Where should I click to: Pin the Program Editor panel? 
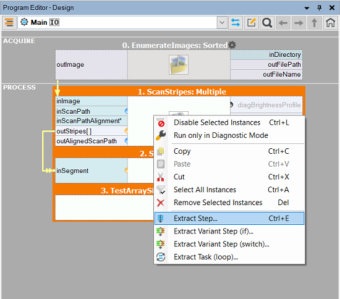[319, 8]
